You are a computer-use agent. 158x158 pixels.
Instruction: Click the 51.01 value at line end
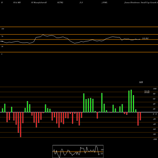(x=145, y=39)
